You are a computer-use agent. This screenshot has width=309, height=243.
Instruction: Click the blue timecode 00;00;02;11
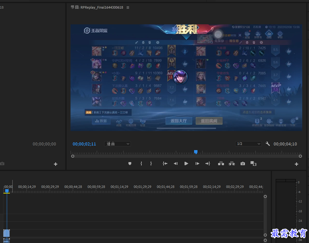(x=84, y=144)
